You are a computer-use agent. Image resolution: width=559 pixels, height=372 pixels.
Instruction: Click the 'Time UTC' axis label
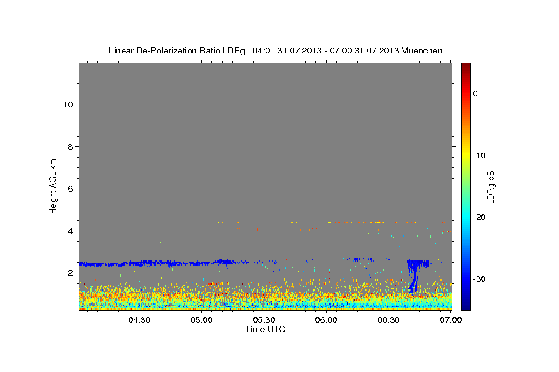tap(265, 329)
